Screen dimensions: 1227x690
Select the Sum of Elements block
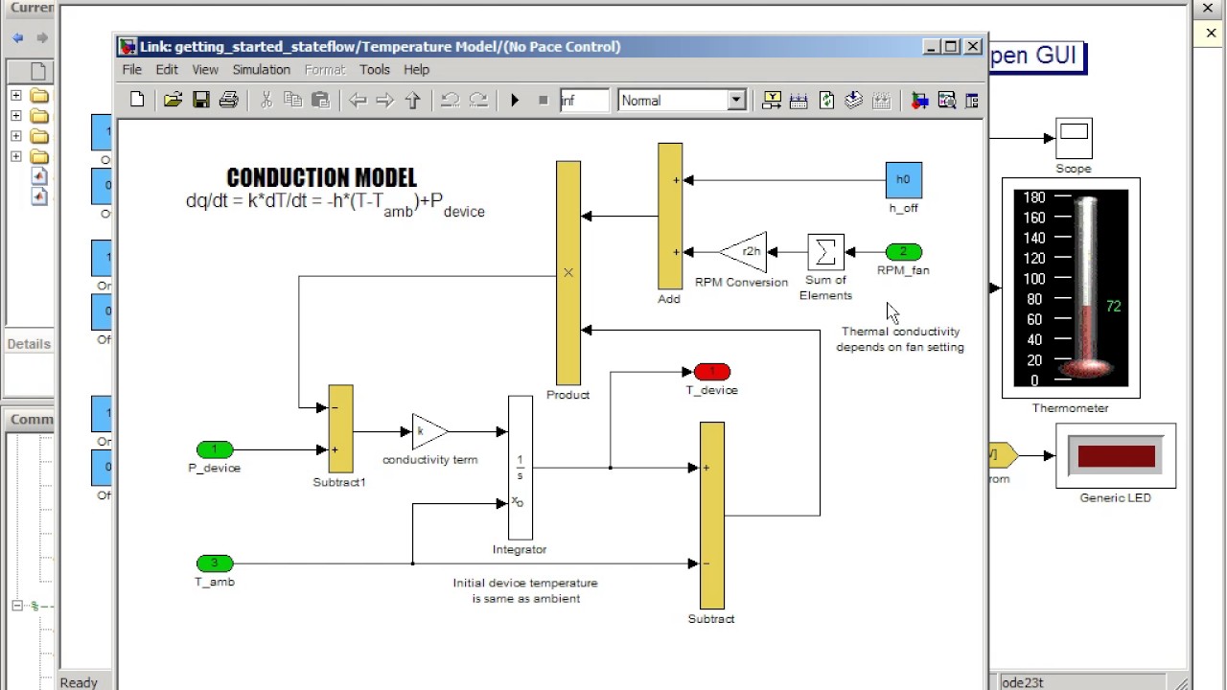(825, 252)
